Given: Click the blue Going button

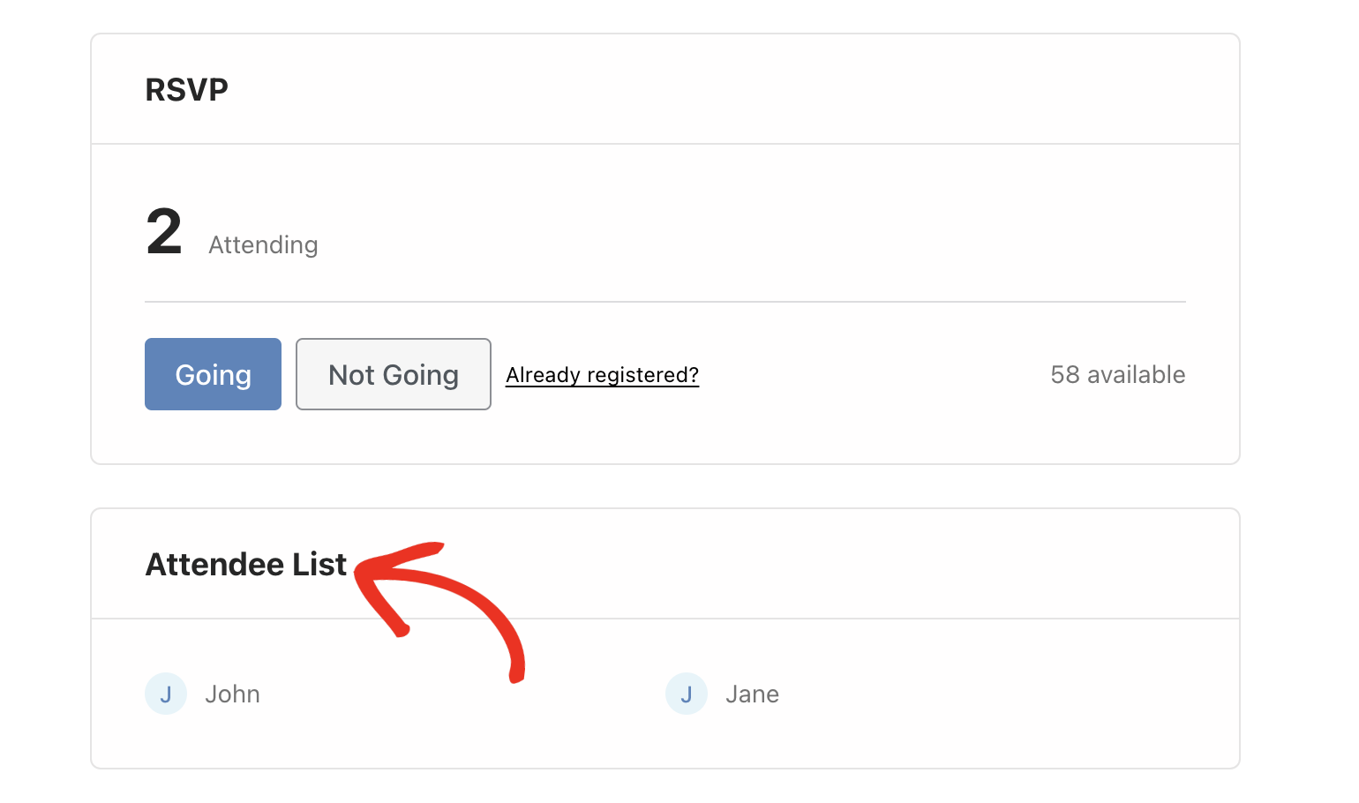Looking at the screenshot, I should coord(213,374).
